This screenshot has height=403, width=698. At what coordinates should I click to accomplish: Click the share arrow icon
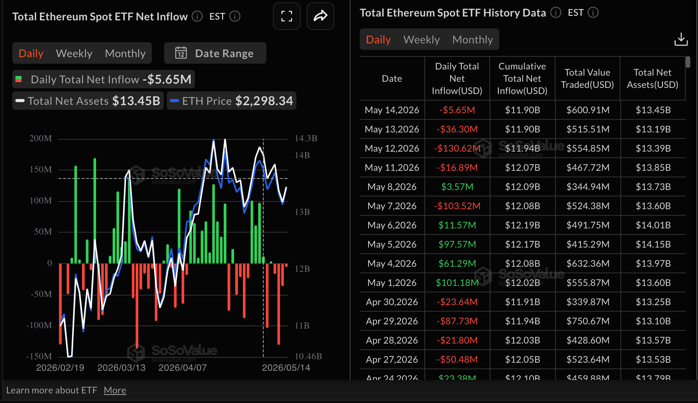pos(320,16)
